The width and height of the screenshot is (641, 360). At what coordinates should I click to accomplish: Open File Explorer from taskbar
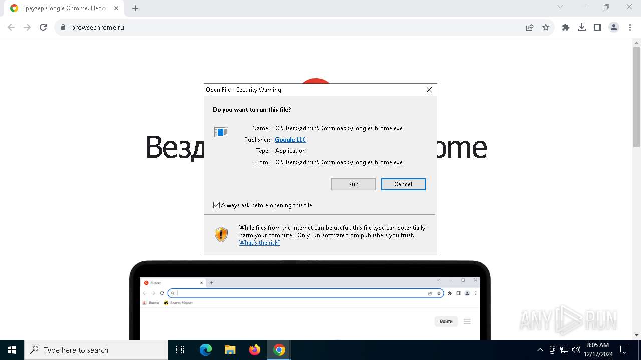tap(230, 350)
